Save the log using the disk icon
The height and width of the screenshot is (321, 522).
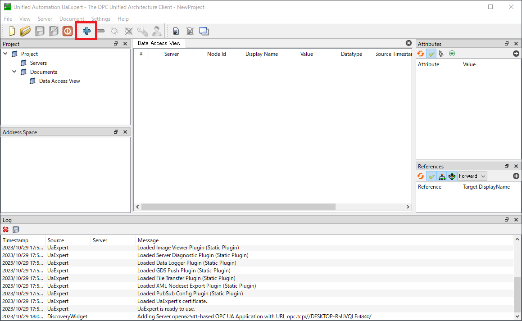[16, 229]
